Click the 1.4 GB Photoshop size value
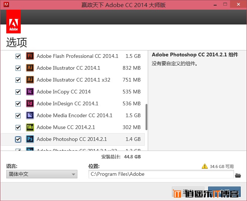Viewport: 247px width, 201px height. (x=133, y=139)
